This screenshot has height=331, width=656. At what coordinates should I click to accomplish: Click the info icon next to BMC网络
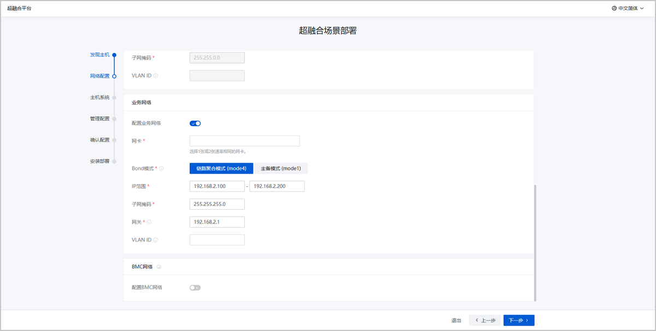click(159, 267)
